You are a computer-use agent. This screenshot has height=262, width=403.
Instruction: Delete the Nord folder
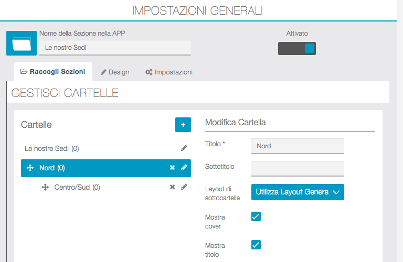coord(172,168)
